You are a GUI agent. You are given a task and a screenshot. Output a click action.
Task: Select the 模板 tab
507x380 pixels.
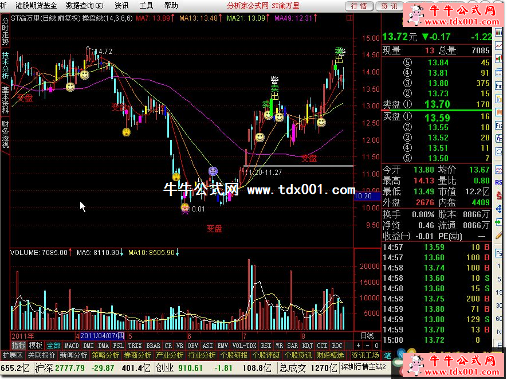tap(36, 346)
